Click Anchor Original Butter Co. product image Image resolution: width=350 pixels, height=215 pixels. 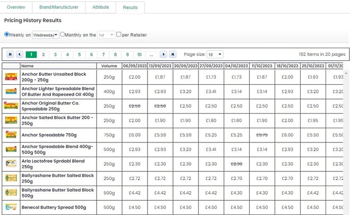point(11,105)
